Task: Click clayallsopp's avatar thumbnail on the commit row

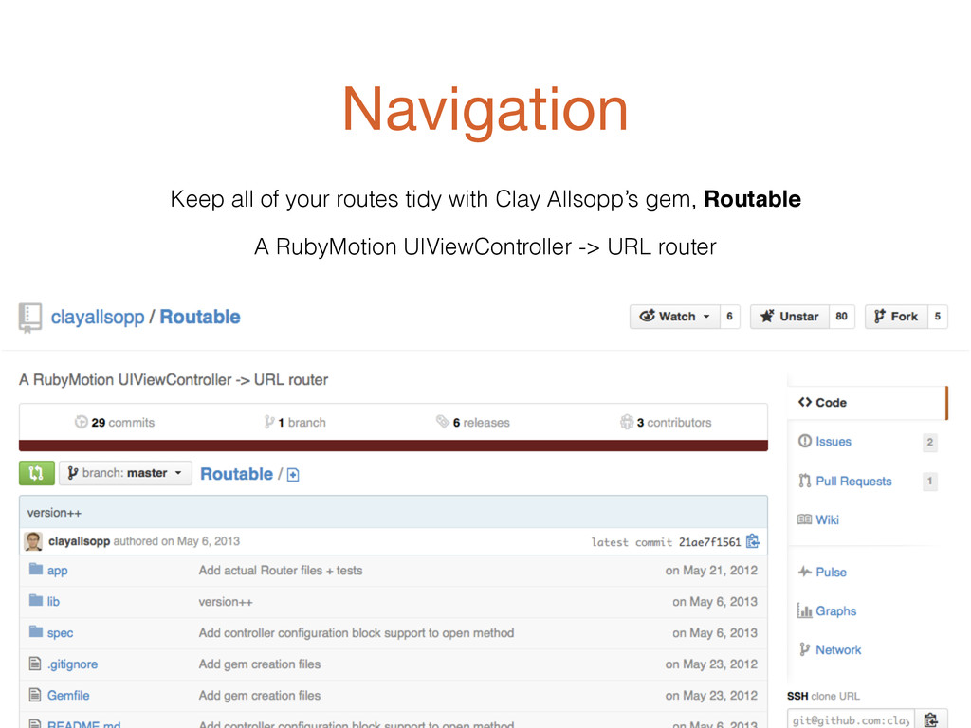Action: (x=33, y=541)
